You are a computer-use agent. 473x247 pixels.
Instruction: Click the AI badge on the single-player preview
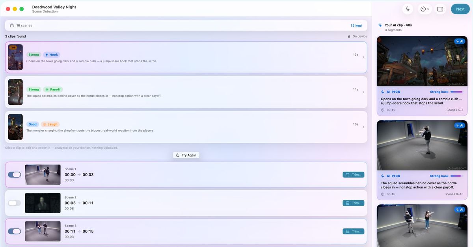tap(460, 125)
